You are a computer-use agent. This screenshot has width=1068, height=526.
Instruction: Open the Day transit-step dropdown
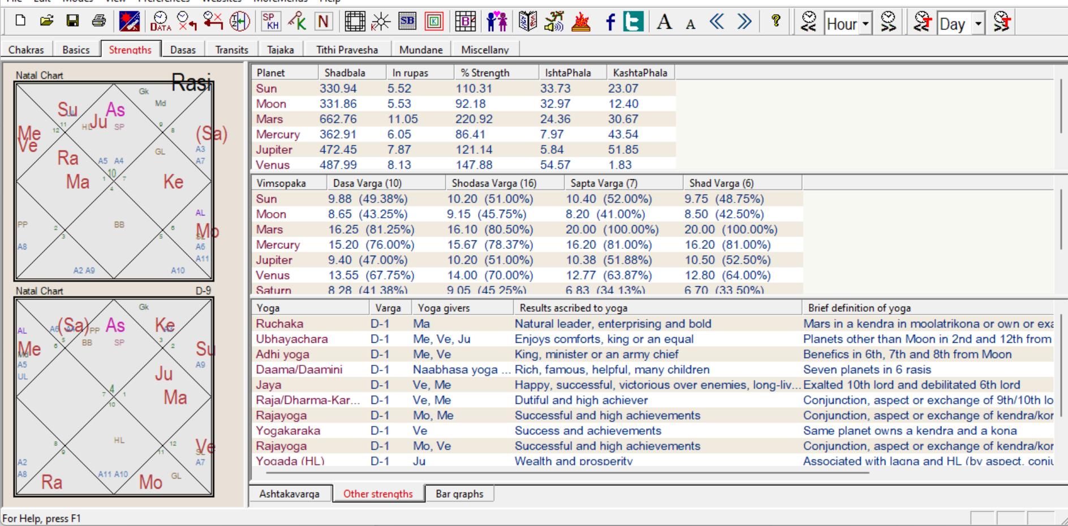(x=978, y=24)
